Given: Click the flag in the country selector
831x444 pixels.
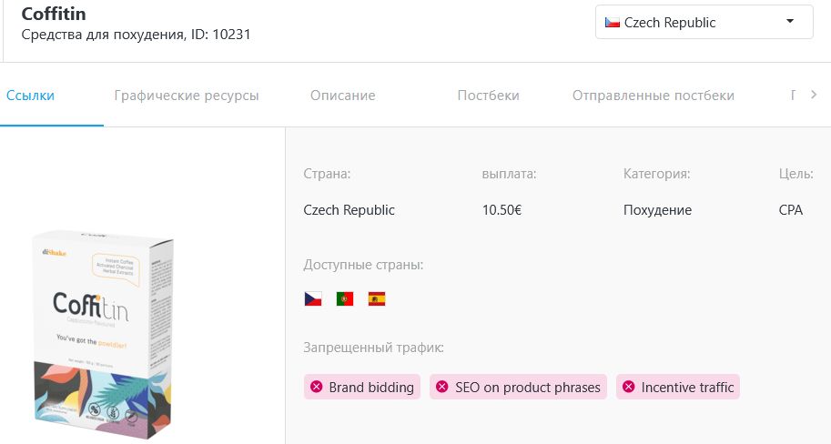Looking at the screenshot, I should point(613,22).
